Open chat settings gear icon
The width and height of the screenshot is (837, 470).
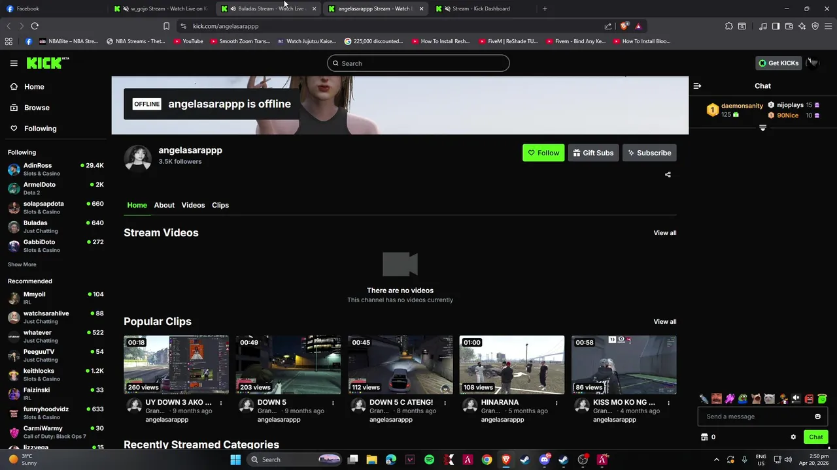[x=793, y=437]
